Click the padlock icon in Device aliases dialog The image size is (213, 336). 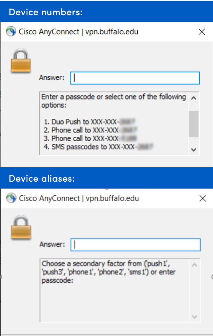click(21, 228)
